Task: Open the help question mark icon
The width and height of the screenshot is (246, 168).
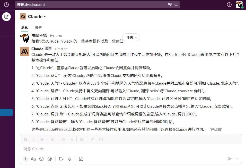Action: click(x=229, y=5)
